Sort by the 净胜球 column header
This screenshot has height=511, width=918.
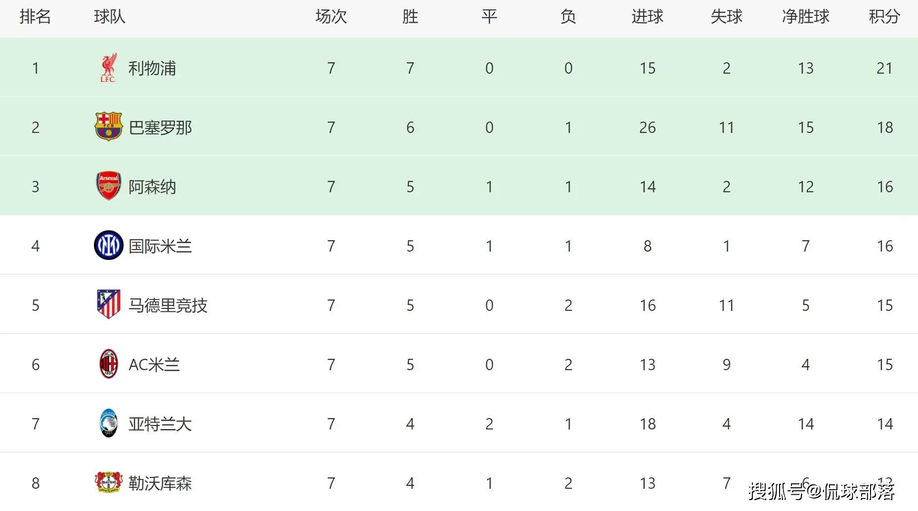coord(805,17)
